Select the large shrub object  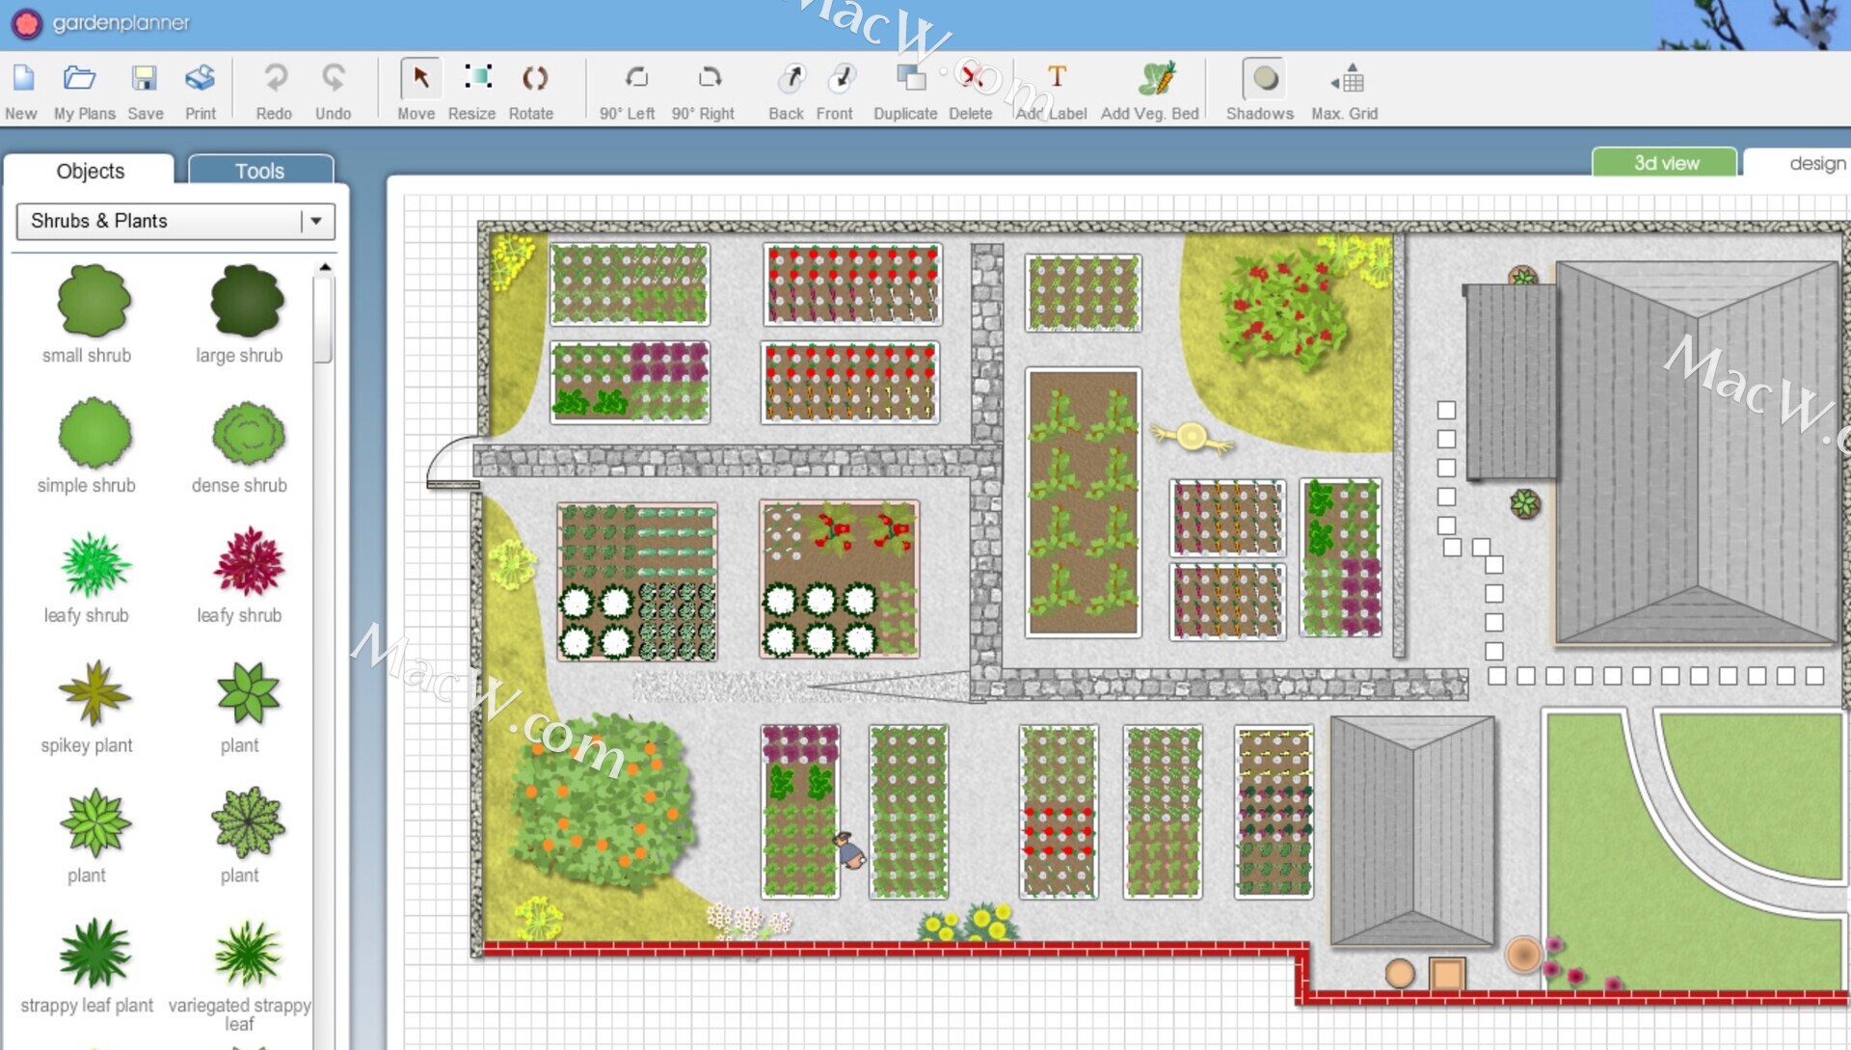(247, 302)
